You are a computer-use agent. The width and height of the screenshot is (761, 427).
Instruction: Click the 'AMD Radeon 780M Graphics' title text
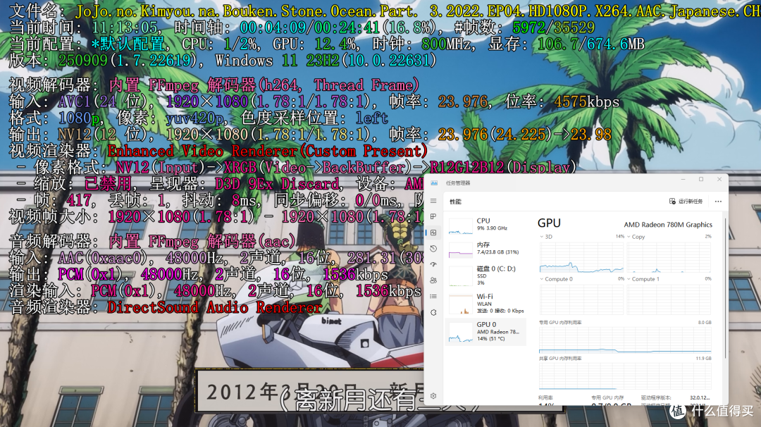(x=668, y=225)
